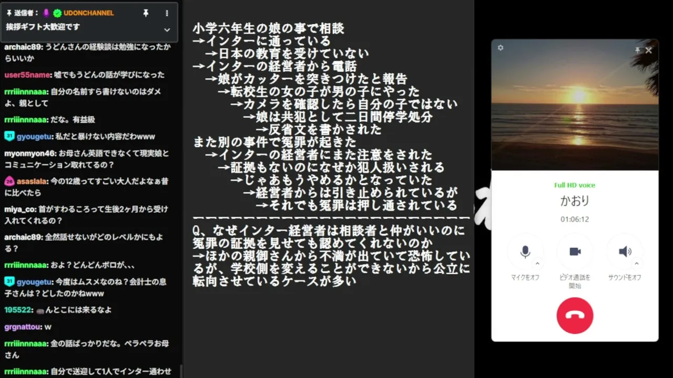Viewport: 673px width, 378px height.
Task: Click username myonmyon46 in chat
Action: 29,153
